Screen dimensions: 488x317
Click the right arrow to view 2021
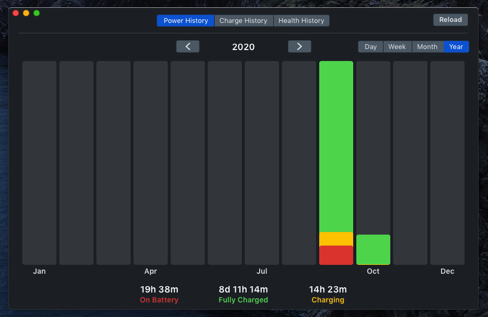pyautogui.click(x=299, y=46)
